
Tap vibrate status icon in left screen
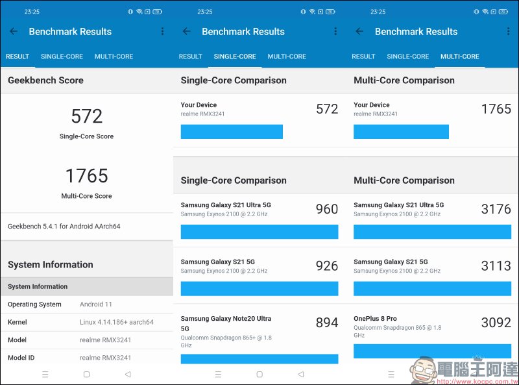(x=130, y=12)
